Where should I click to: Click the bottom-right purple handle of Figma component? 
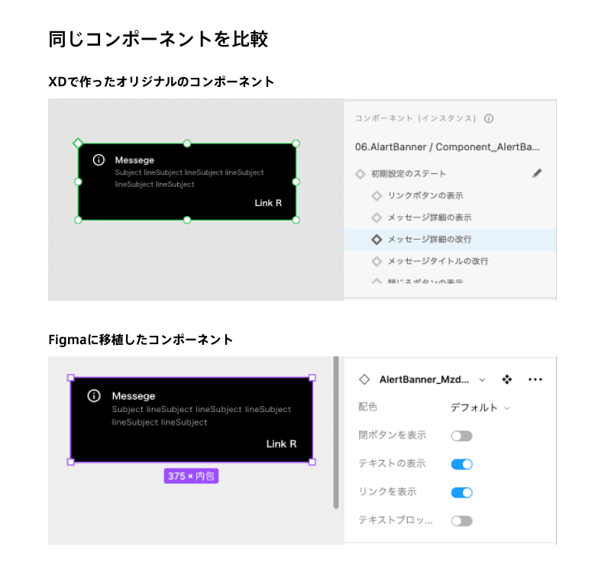312,462
